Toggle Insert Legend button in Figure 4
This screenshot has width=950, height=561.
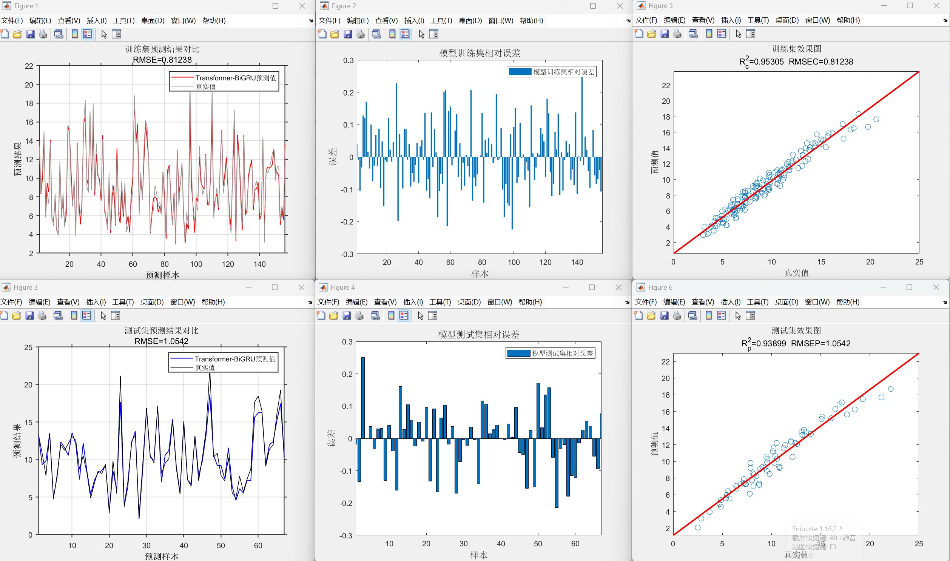point(404,316)
